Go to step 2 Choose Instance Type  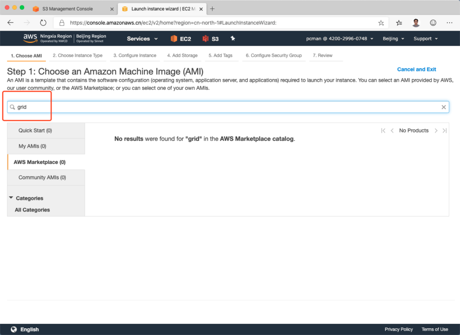click(x=77, y=56)
